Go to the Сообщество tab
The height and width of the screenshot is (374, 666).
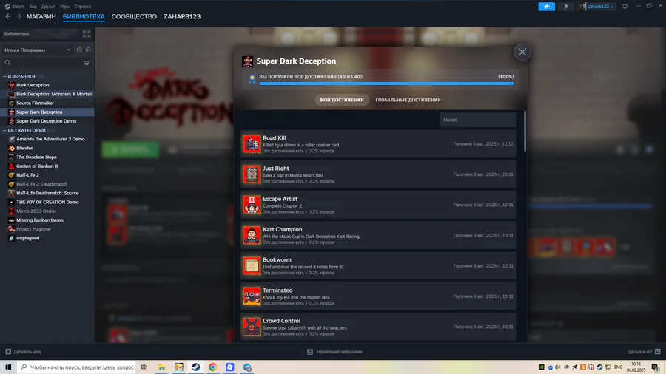click(x=134, y=16)
